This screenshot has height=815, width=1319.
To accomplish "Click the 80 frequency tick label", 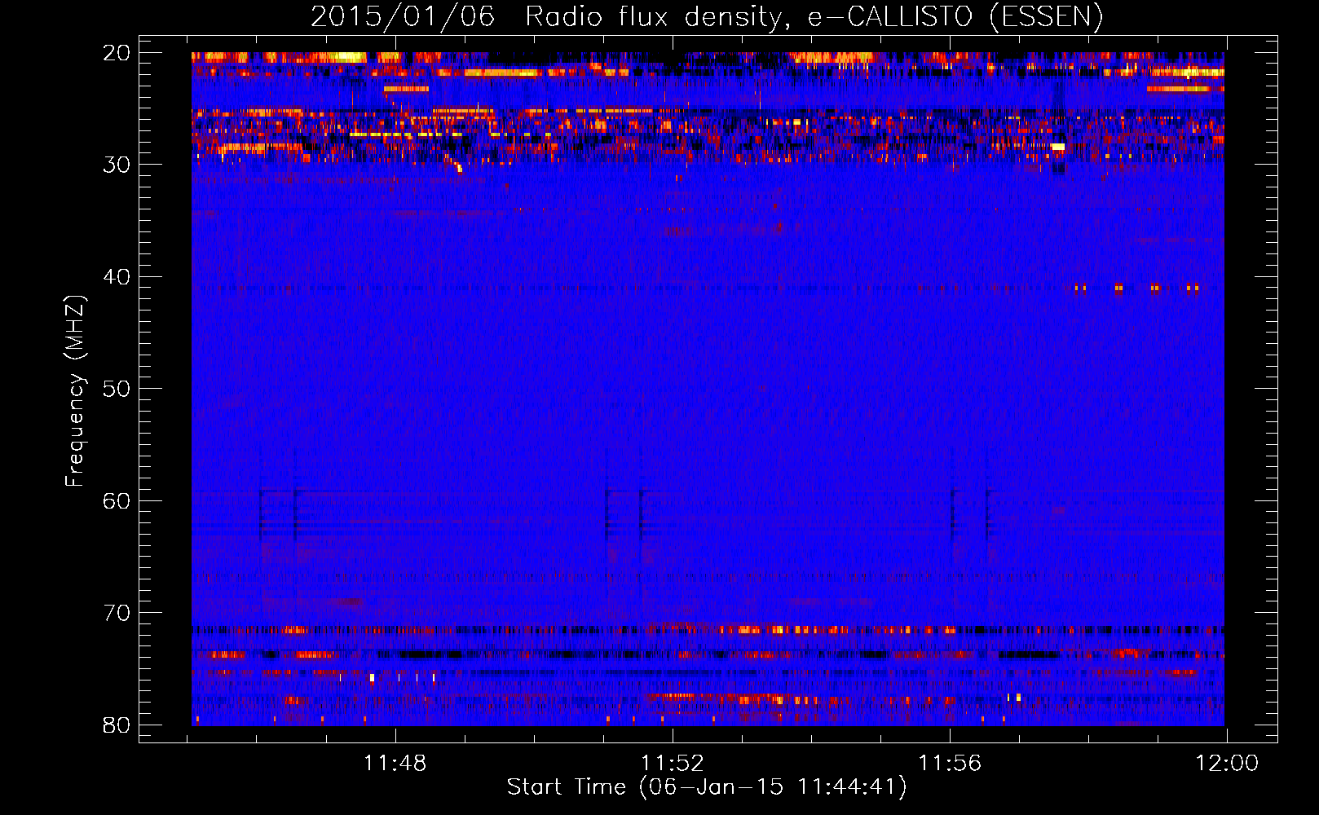I will [117, 725].
